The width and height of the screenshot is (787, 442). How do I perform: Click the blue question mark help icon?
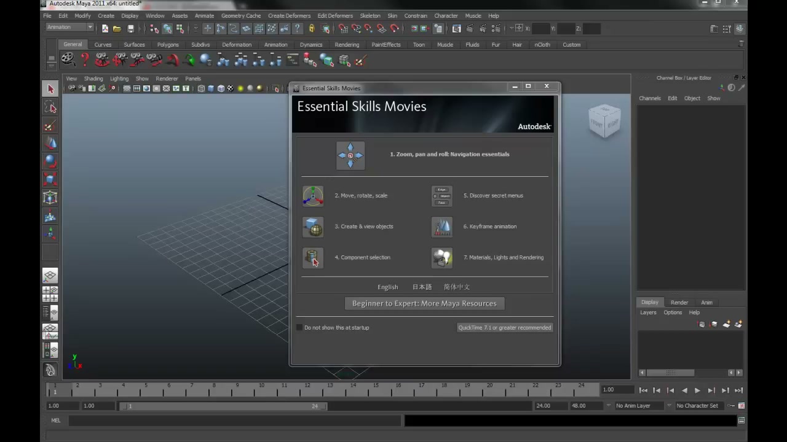click(297, 28)
